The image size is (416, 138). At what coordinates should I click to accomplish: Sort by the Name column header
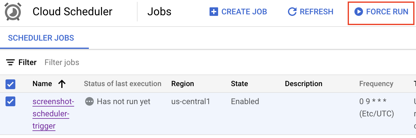click(x=42, y=84)
